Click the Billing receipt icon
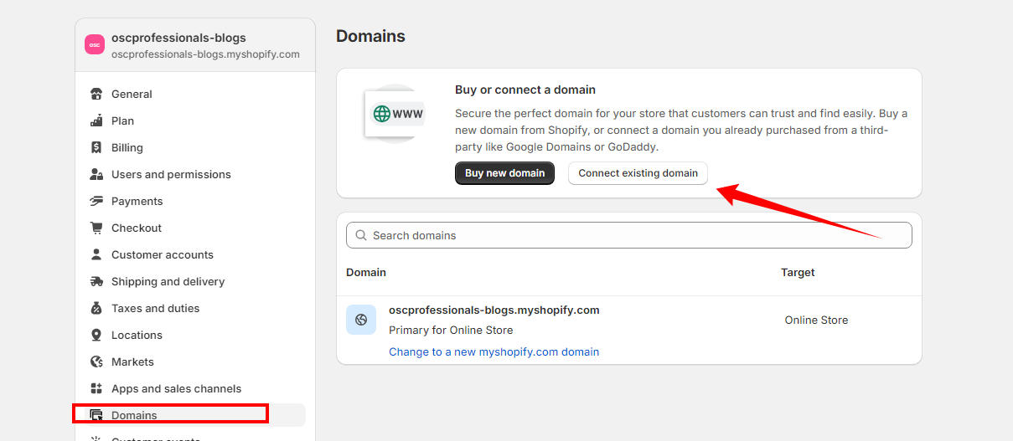Image resolution: width=1013 pixels, height=441 pixels. tap(96, 147)
